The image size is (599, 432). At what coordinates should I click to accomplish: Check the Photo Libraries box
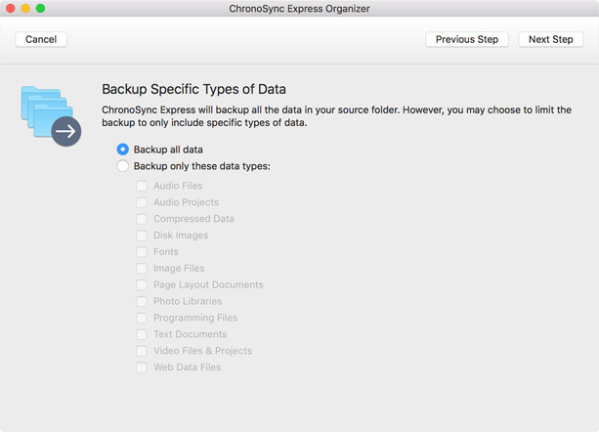coord(142,301)
